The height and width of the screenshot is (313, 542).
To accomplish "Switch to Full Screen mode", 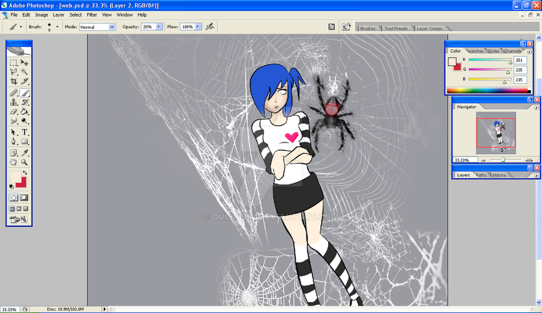I will (x=25, y=209).
